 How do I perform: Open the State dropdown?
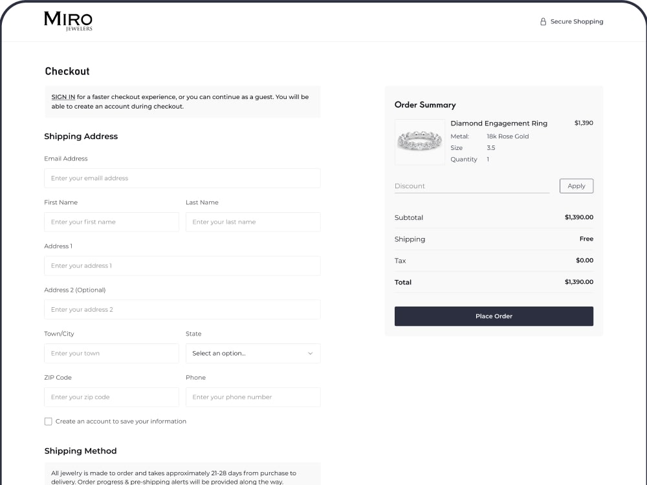tap(253, 354)
